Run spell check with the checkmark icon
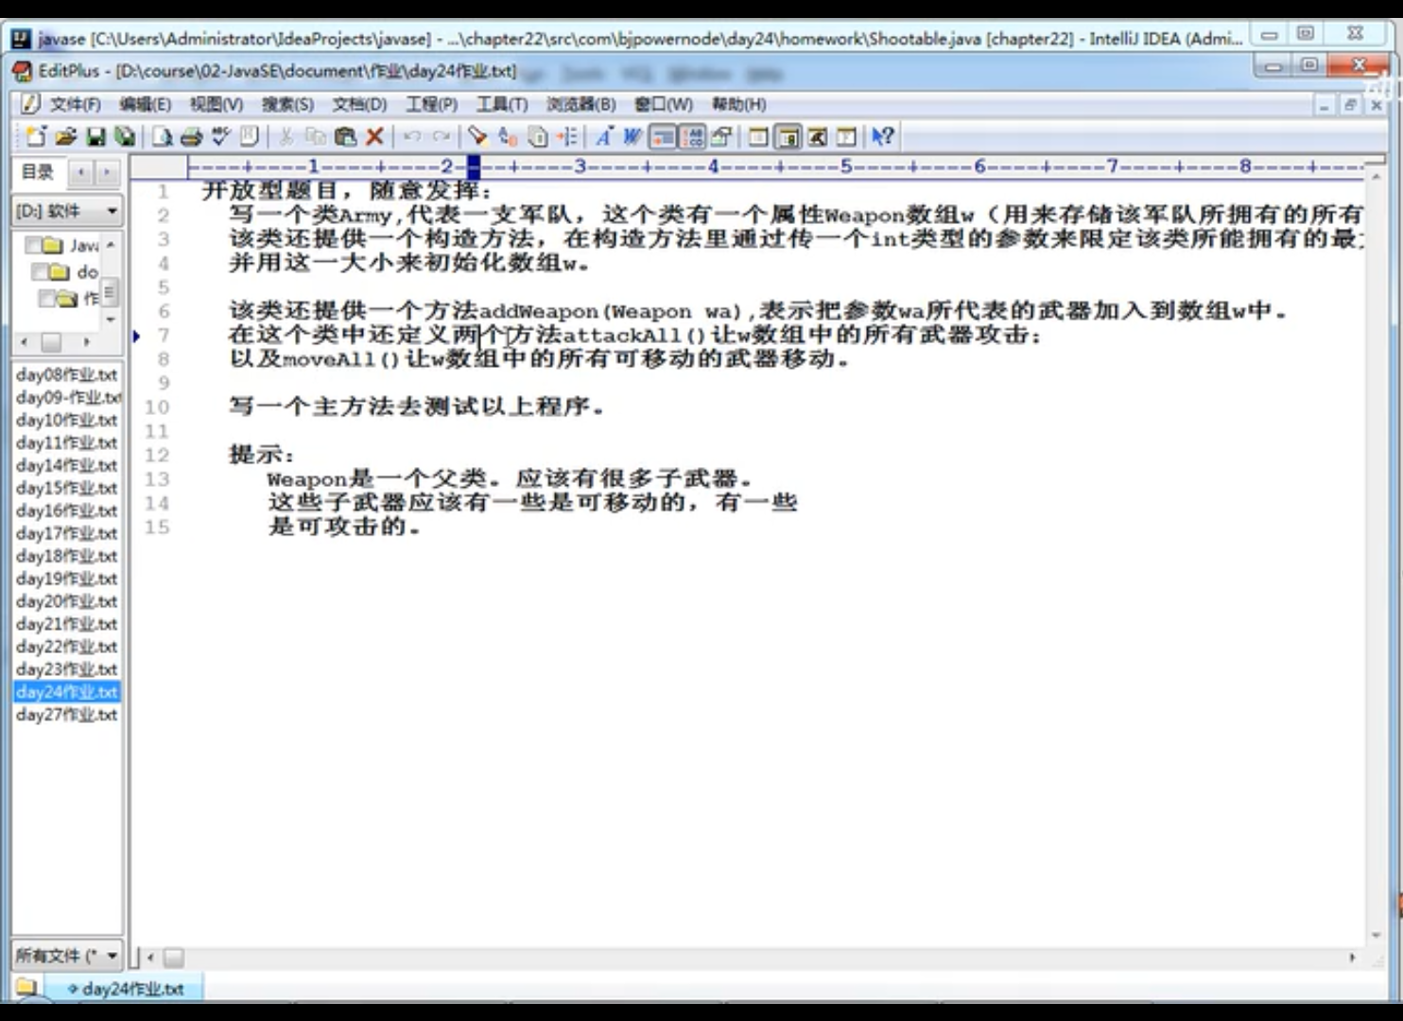 (x=220, y=137)
